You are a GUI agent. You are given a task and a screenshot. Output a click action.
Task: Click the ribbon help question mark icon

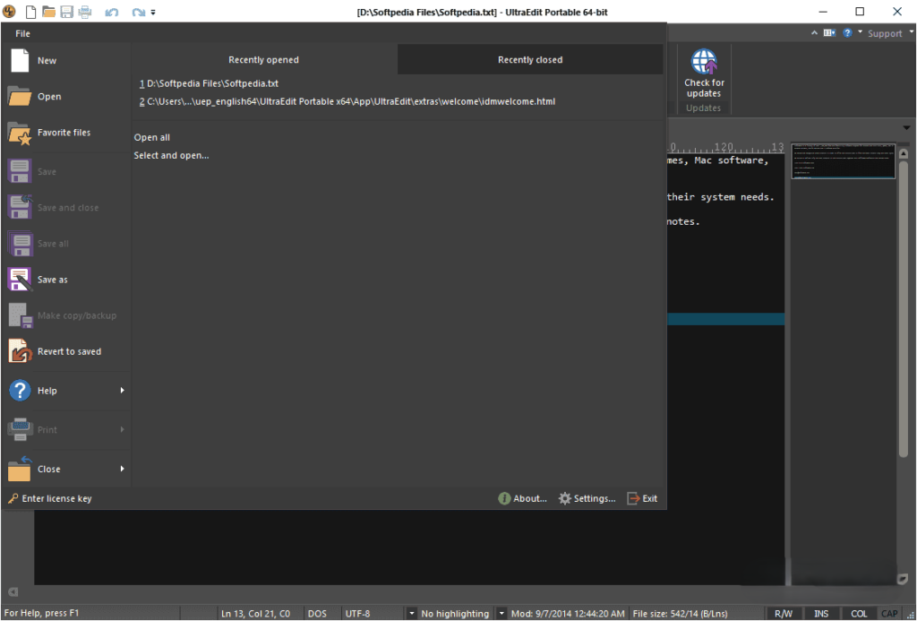tap(847, 33)
